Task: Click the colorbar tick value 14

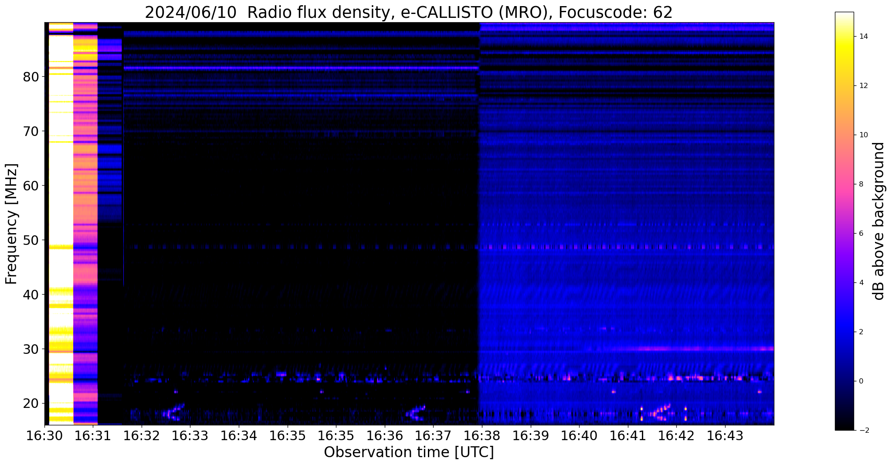Action: [863, 37]
